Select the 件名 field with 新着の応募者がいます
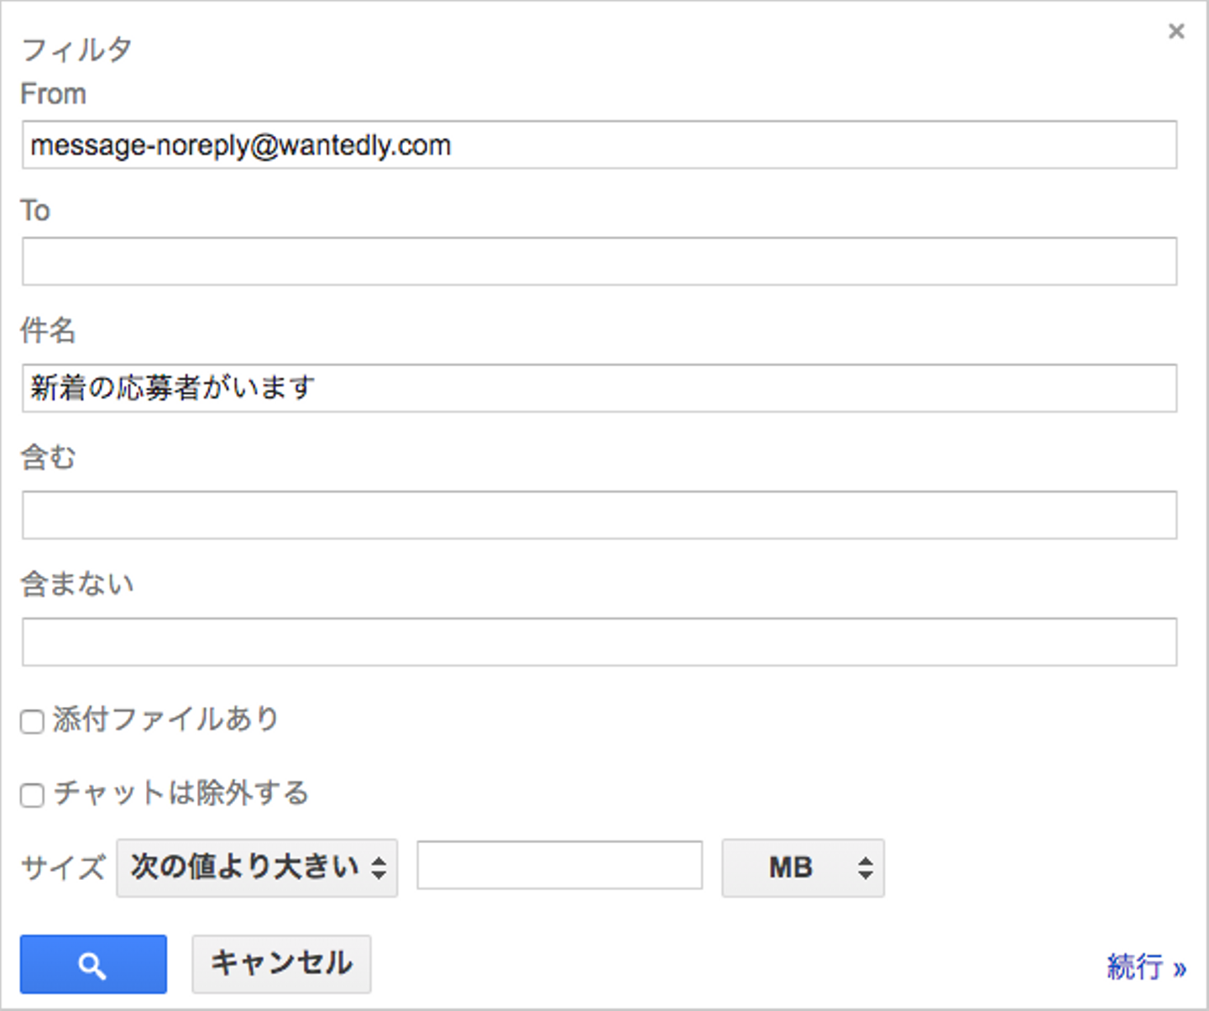This screenshot has width=1209, height=1011. [599, 388]
